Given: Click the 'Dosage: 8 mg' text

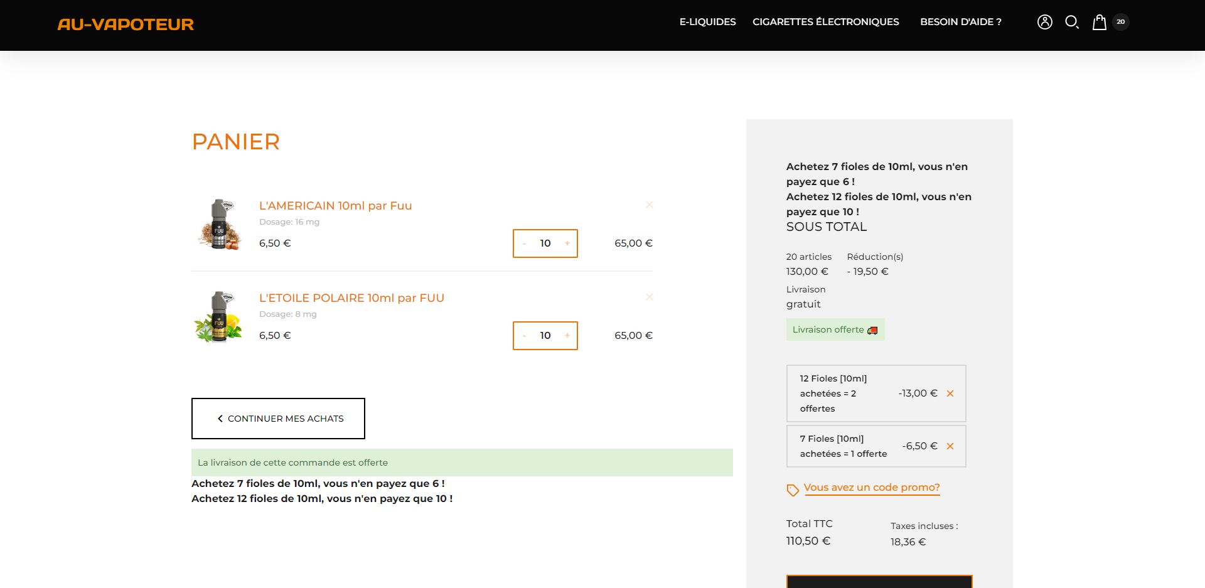Looking at the screenshot, I should [x=288, y=314].
